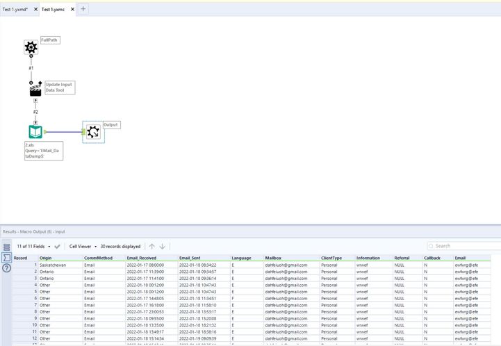501x346 pixels.
Task: Click the CommMethod column header
Action: click(104, 258)
